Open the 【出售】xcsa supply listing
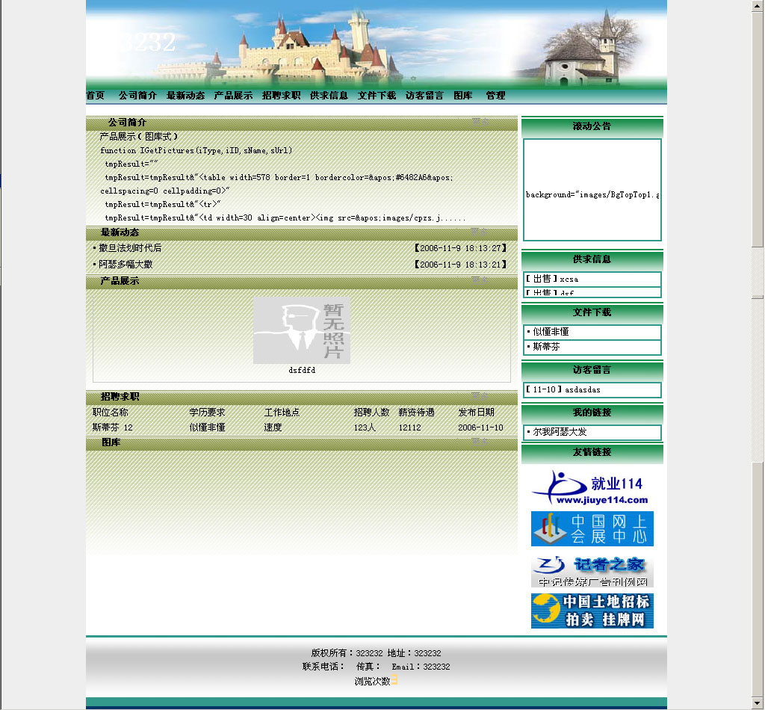This screenshot has height=710, width=765. [551, 279]
